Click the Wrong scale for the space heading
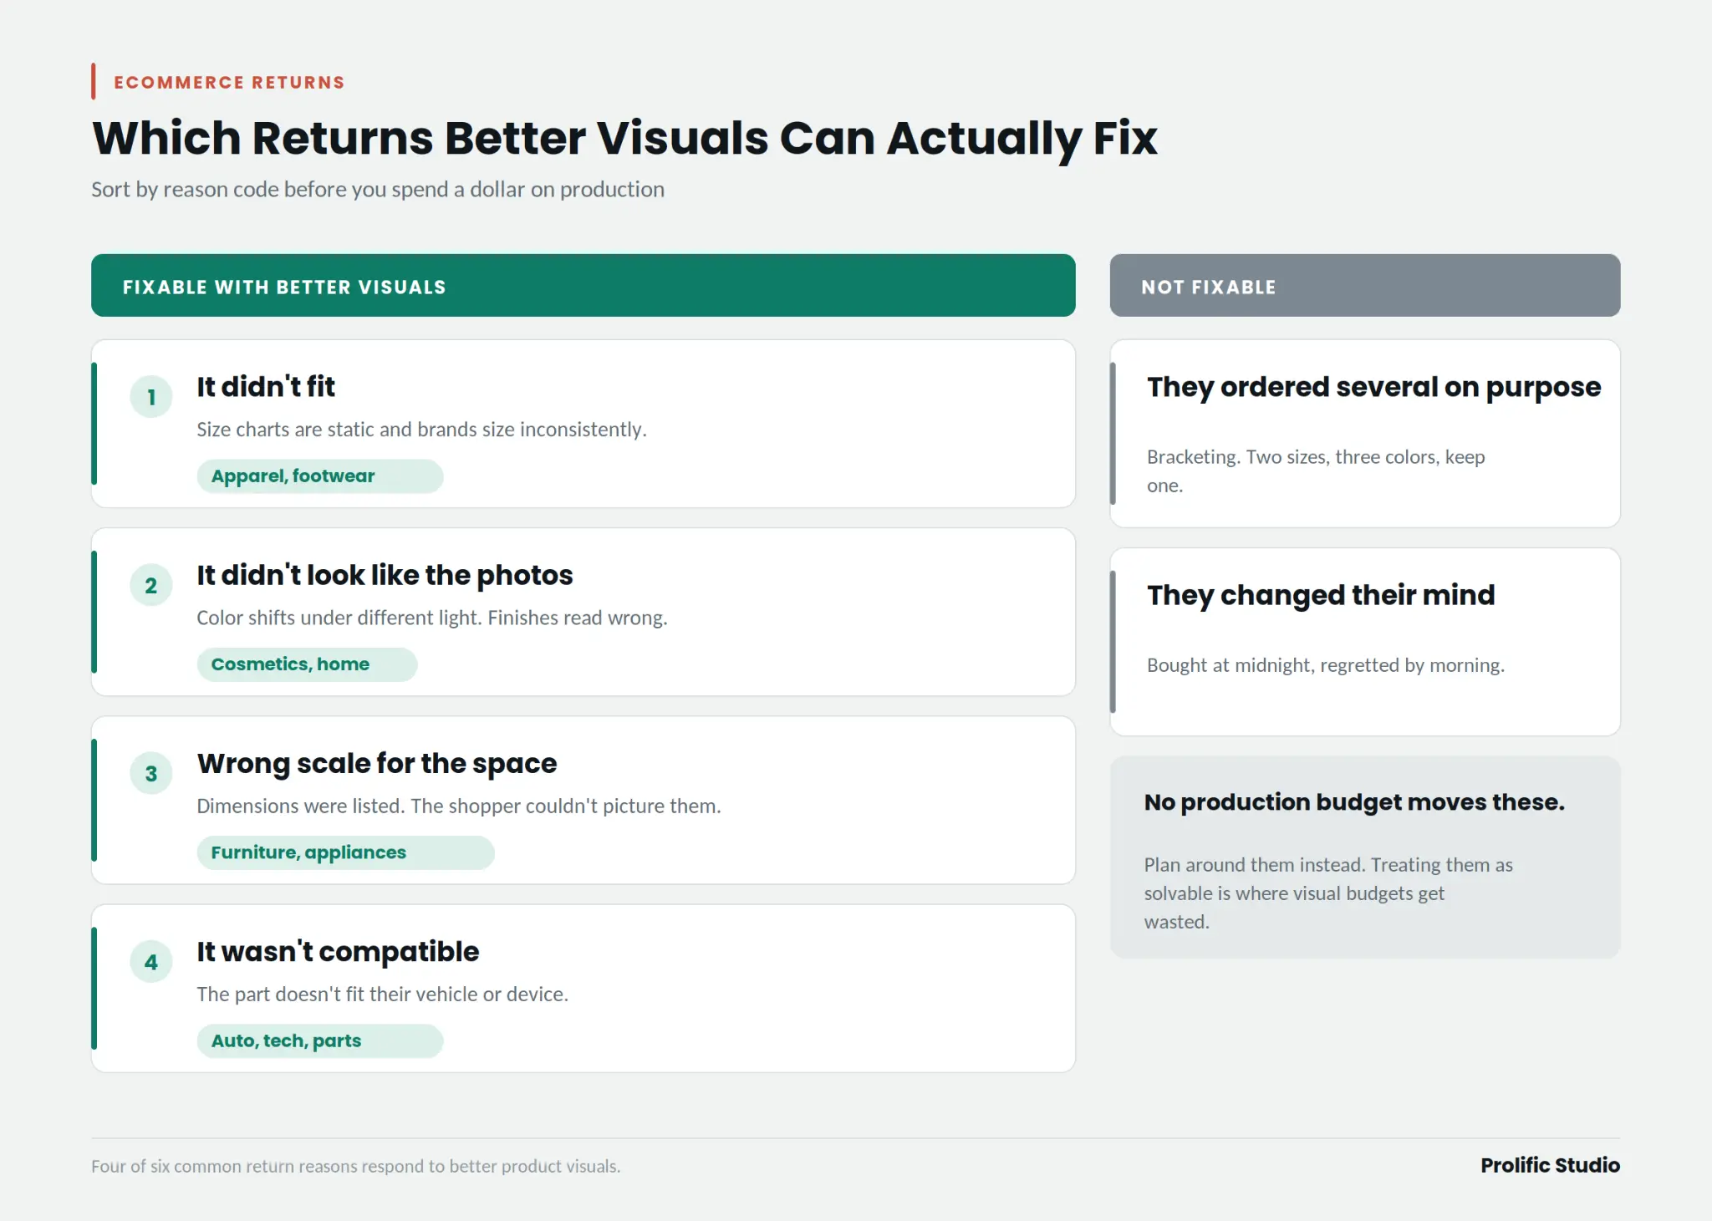1712x1221 pixels. click(x=377, y=764)
